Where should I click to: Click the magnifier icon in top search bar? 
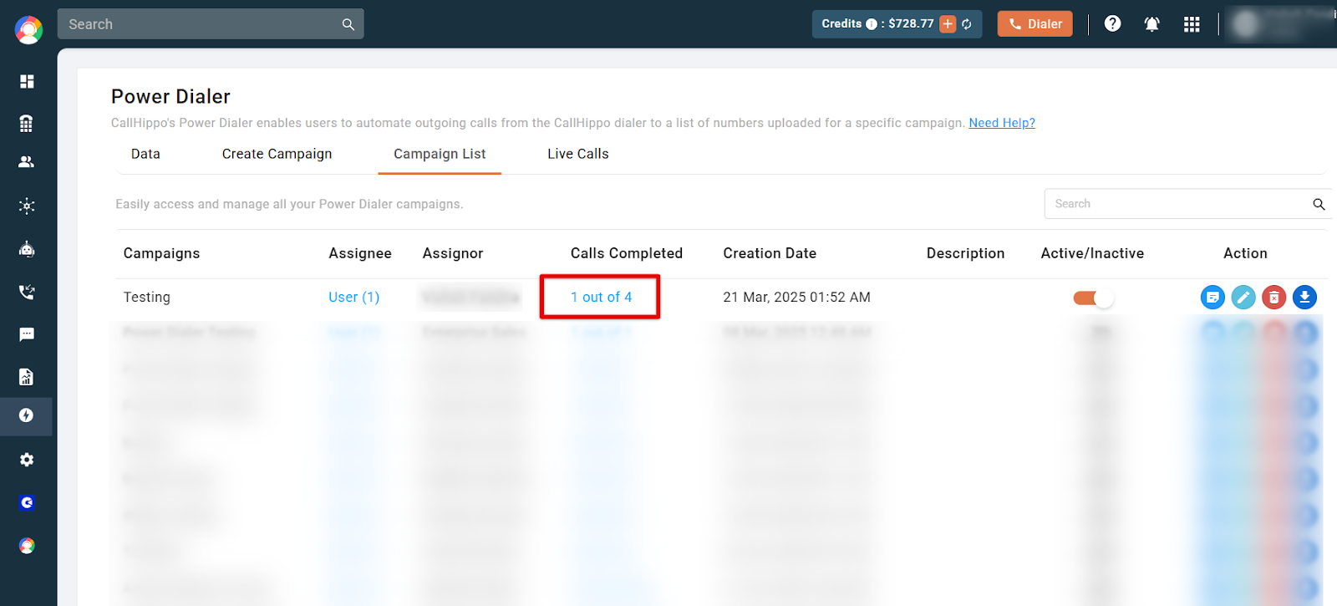click(x=348, y=24)
